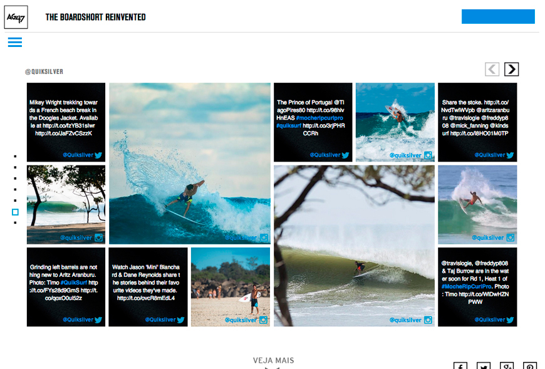The width and height of the screenshot is (545, 369).
Task: Click @quiksilver handle on tree-framed beach photo
Action: (76, 238)
